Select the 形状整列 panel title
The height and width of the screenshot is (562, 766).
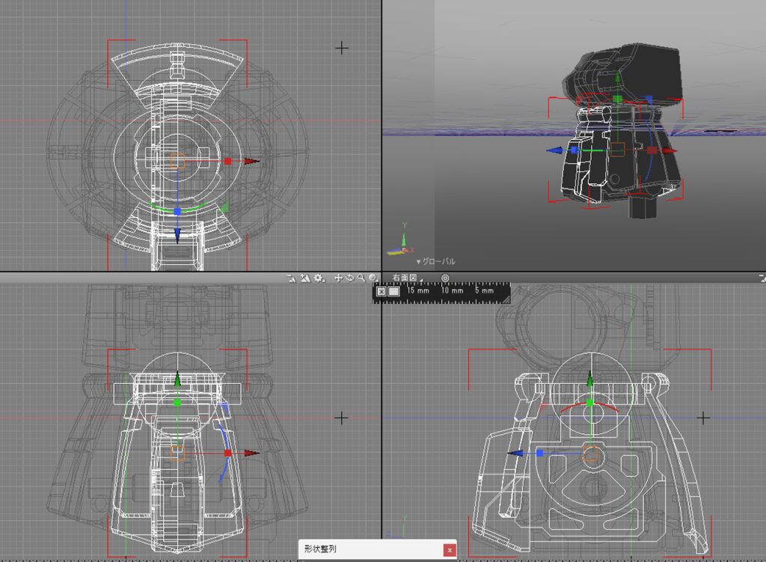pos(320,549)
